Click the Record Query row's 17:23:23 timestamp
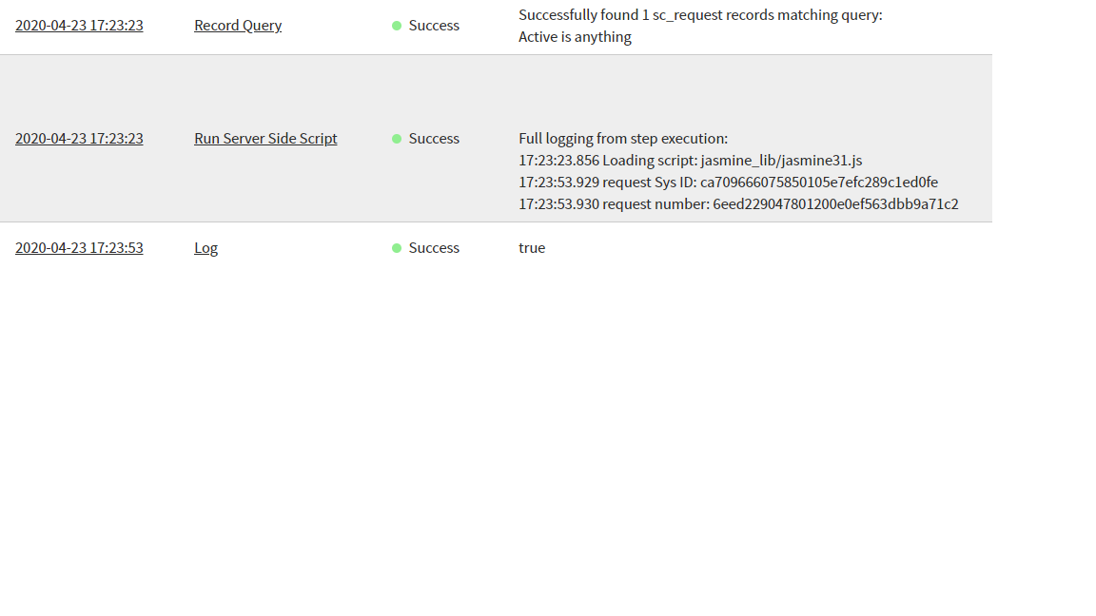The width and height of the screenshot is (1096, 616). coord(79,26)
